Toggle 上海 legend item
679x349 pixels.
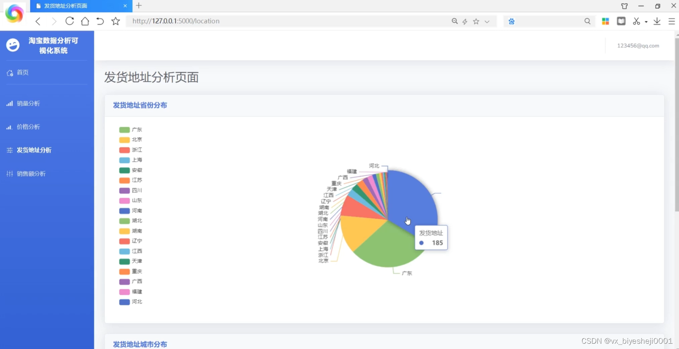[131, 160]
